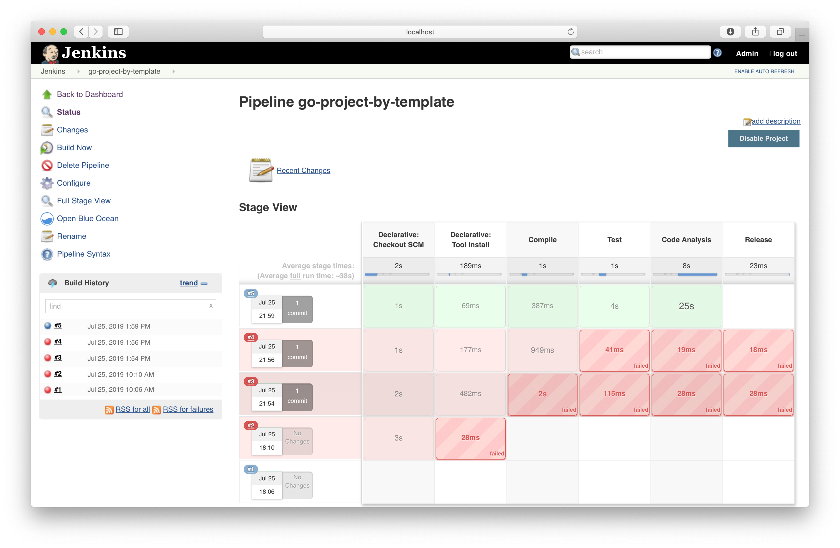840x548 pixels.
Task: Click the Recent Changes notepad icon
Action: pyautogui.click(x=261, y=170)
